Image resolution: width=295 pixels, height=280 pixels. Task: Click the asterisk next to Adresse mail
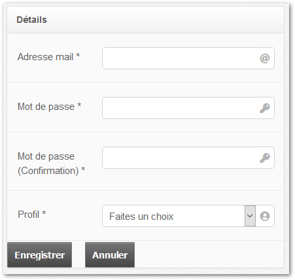[78, 56]
